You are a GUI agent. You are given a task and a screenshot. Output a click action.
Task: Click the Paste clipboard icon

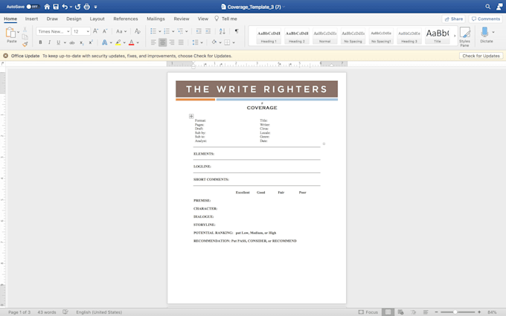[10, 33]
